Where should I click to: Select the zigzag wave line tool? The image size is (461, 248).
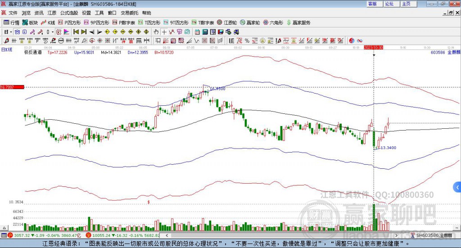click(197, 41)
